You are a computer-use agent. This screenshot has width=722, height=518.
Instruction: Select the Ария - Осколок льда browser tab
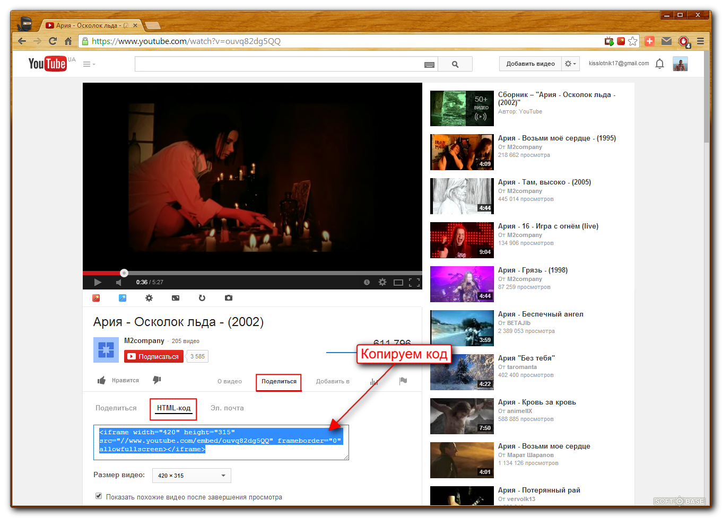(92, 25)
